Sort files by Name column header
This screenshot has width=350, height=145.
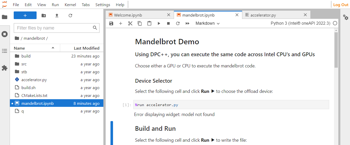tap(20, 48)
